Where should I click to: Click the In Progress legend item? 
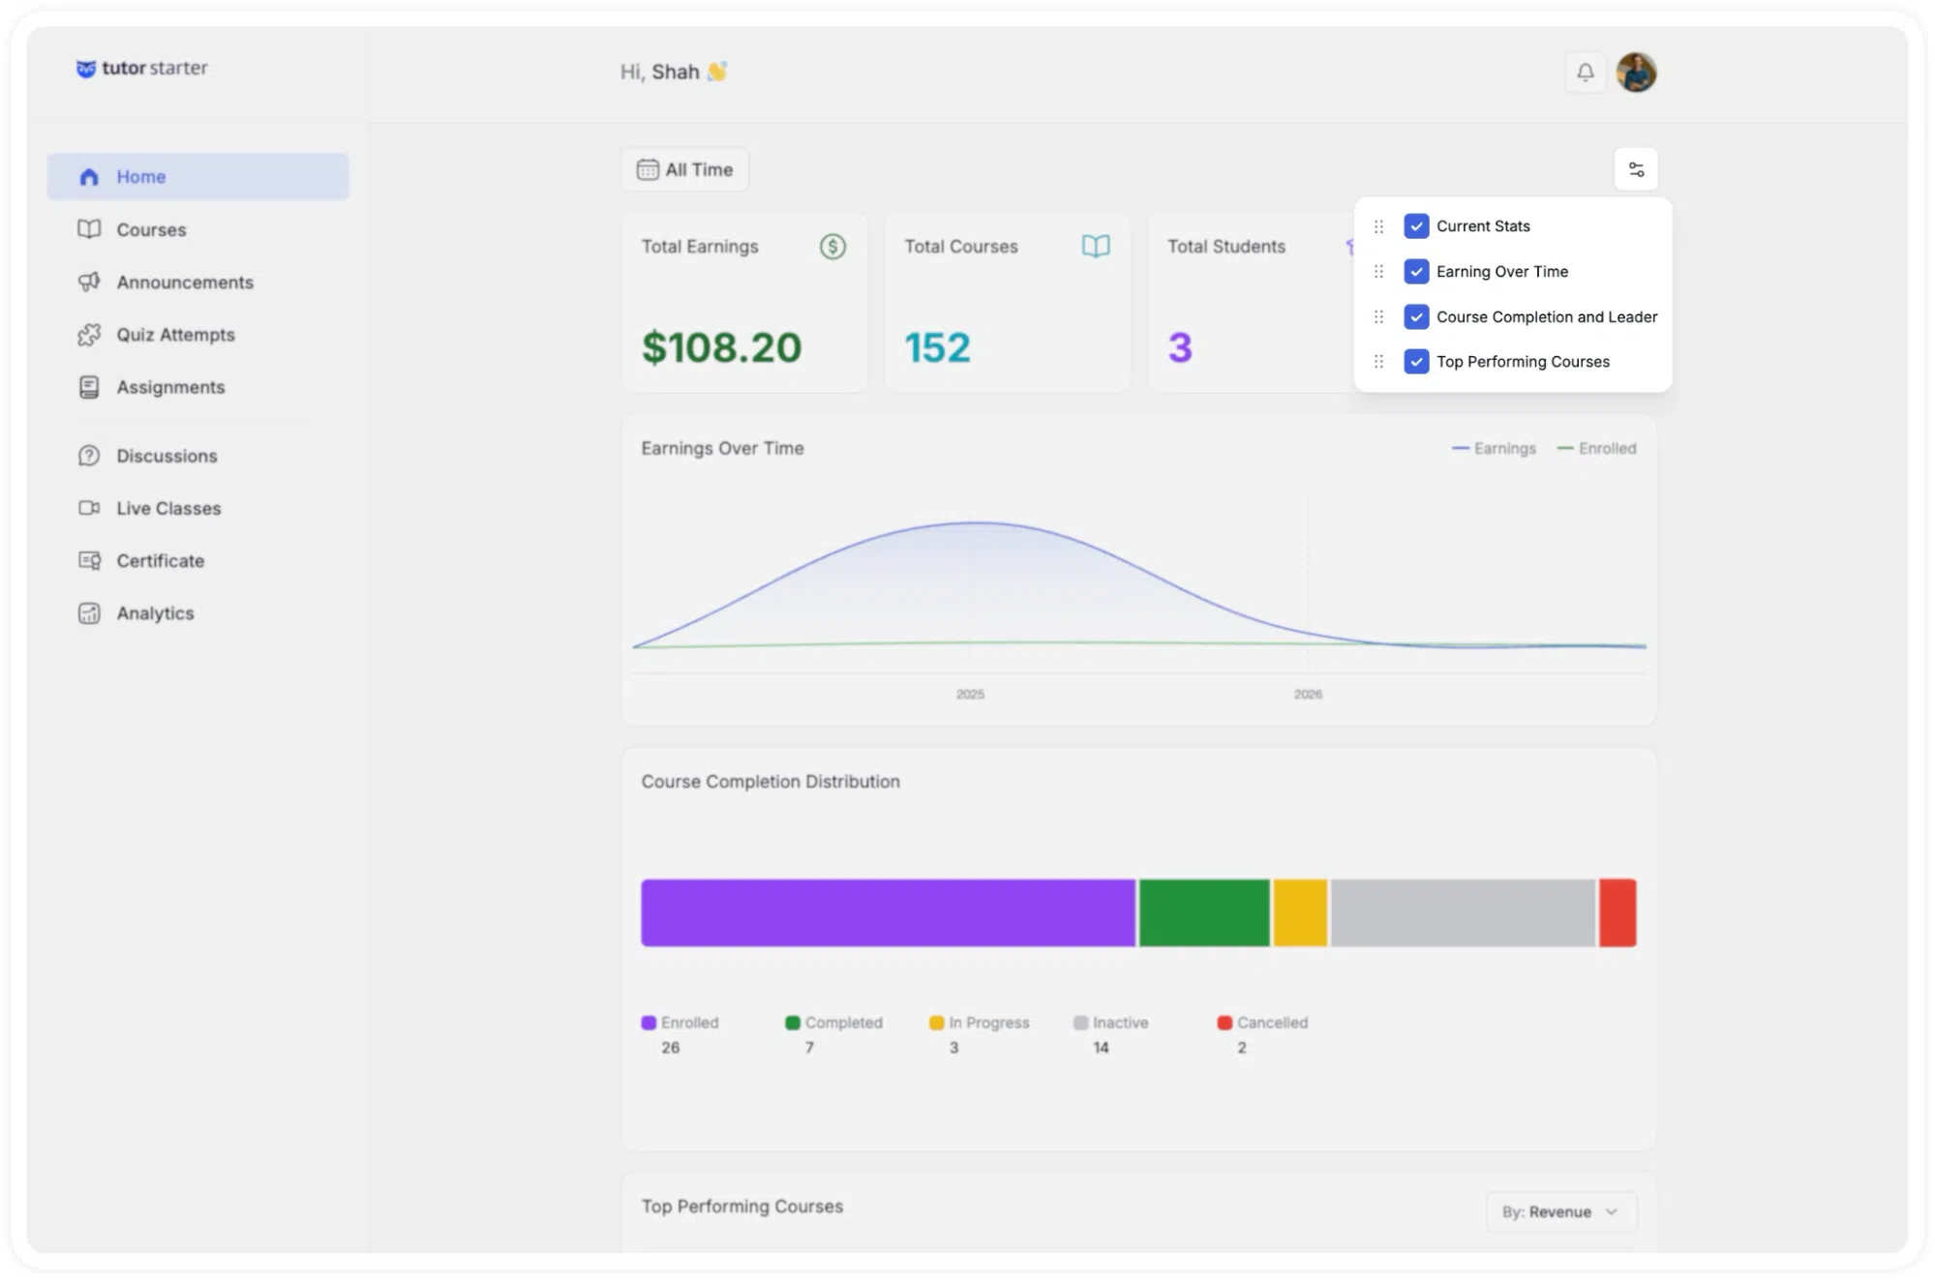pos(980,1034)
